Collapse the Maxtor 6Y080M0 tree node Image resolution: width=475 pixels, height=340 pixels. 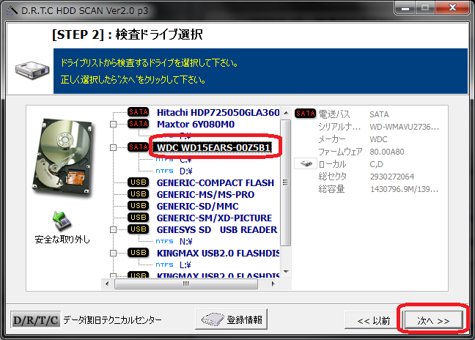point(113,124)
